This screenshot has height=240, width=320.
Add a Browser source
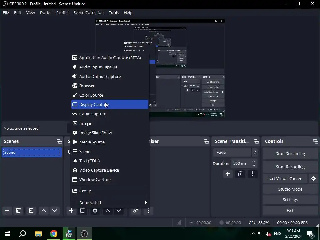click(x=110, y=86)
